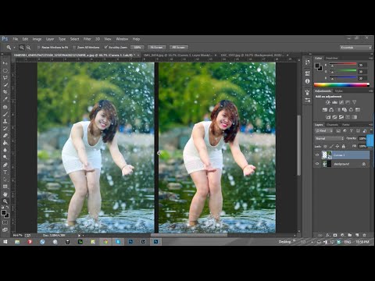Open the File menu
This screenshot has width=375, height=281.
pos(16,39)
